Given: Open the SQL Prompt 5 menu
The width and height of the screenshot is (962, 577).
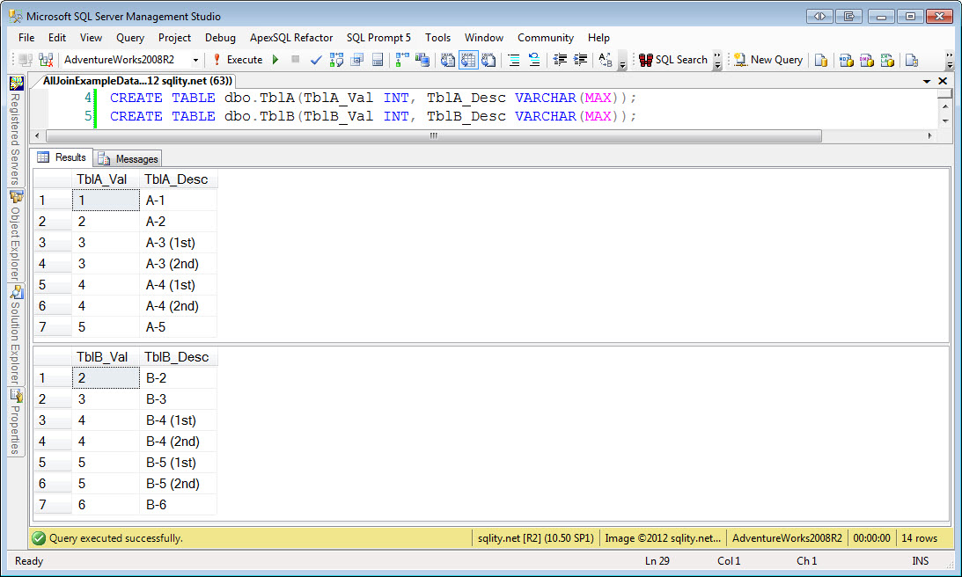Looking at the screenshot, I should pos(378,38).
